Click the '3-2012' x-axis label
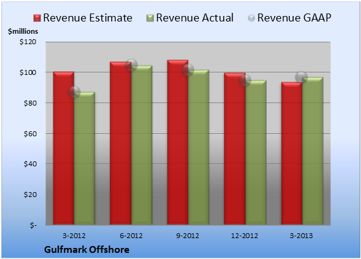The width and height of the screenshot is (361, 259). (x=74, y=236)
